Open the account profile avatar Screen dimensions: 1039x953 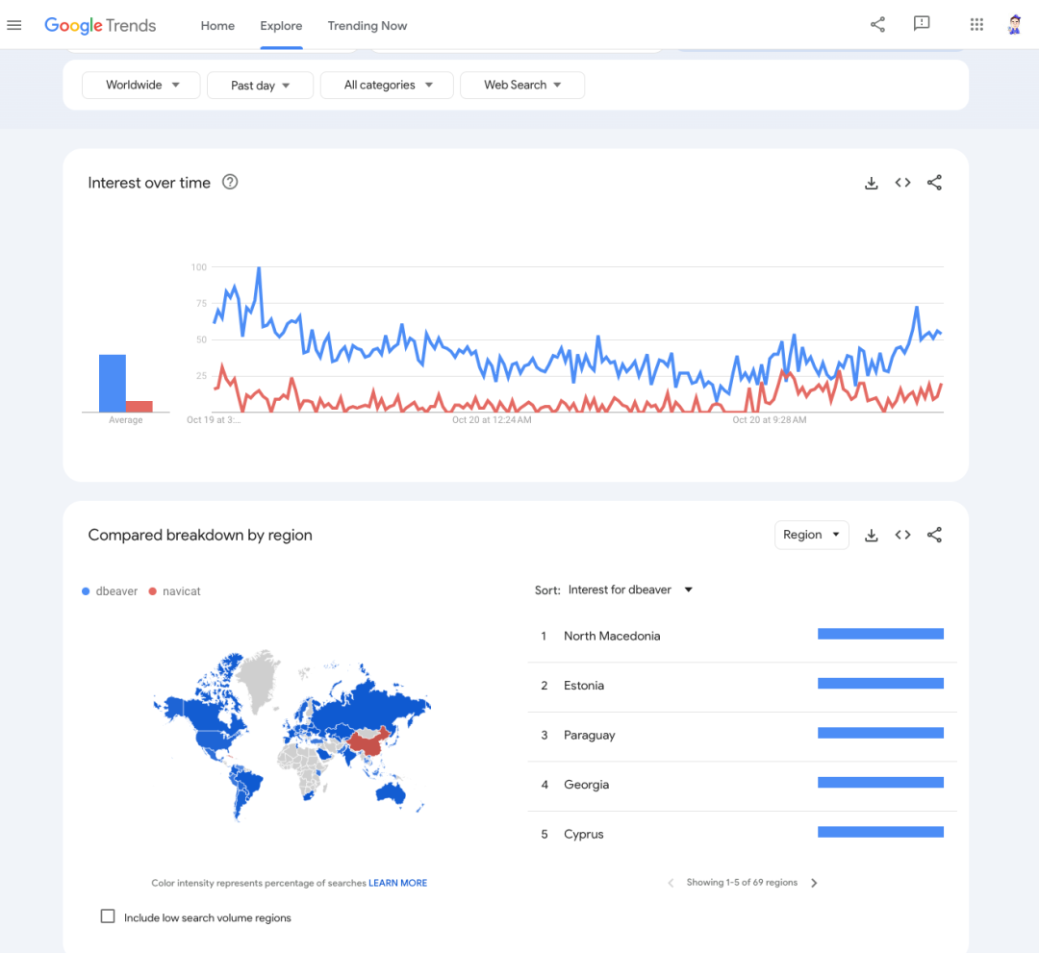(1015, 25)
